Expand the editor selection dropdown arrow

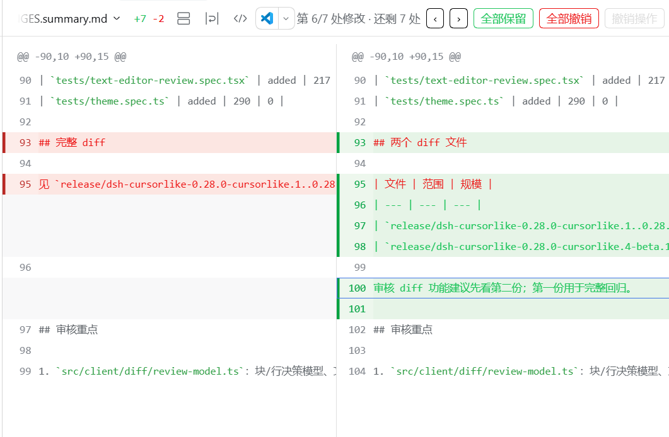[286, 18]
